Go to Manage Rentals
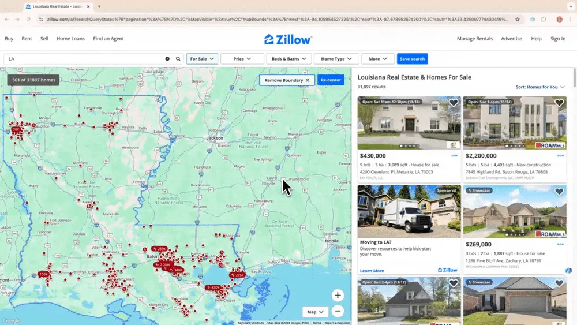 [475, 39]
